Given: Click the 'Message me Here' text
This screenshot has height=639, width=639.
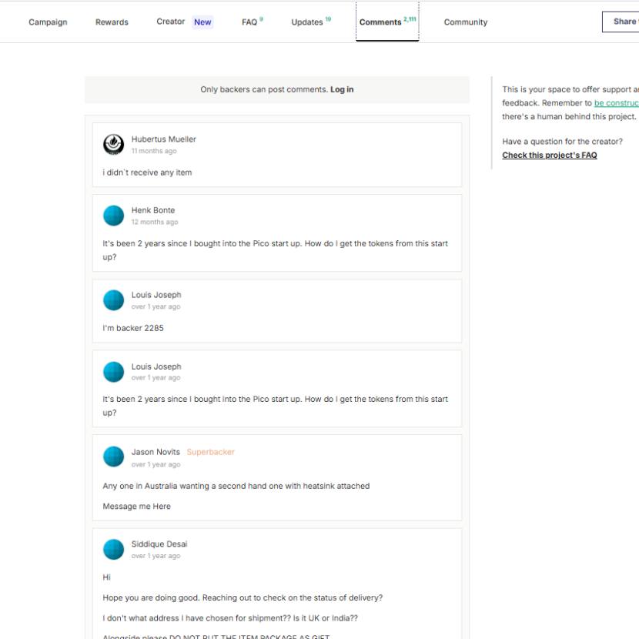Looking at the screenshot, I should click(136, 506).
